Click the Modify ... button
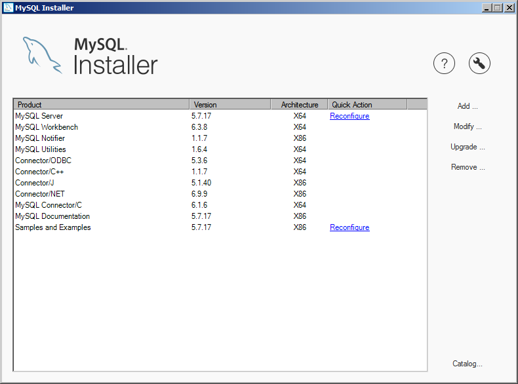Image resolution: width=518 pixels, height=384 pixels. coord(468,126)
